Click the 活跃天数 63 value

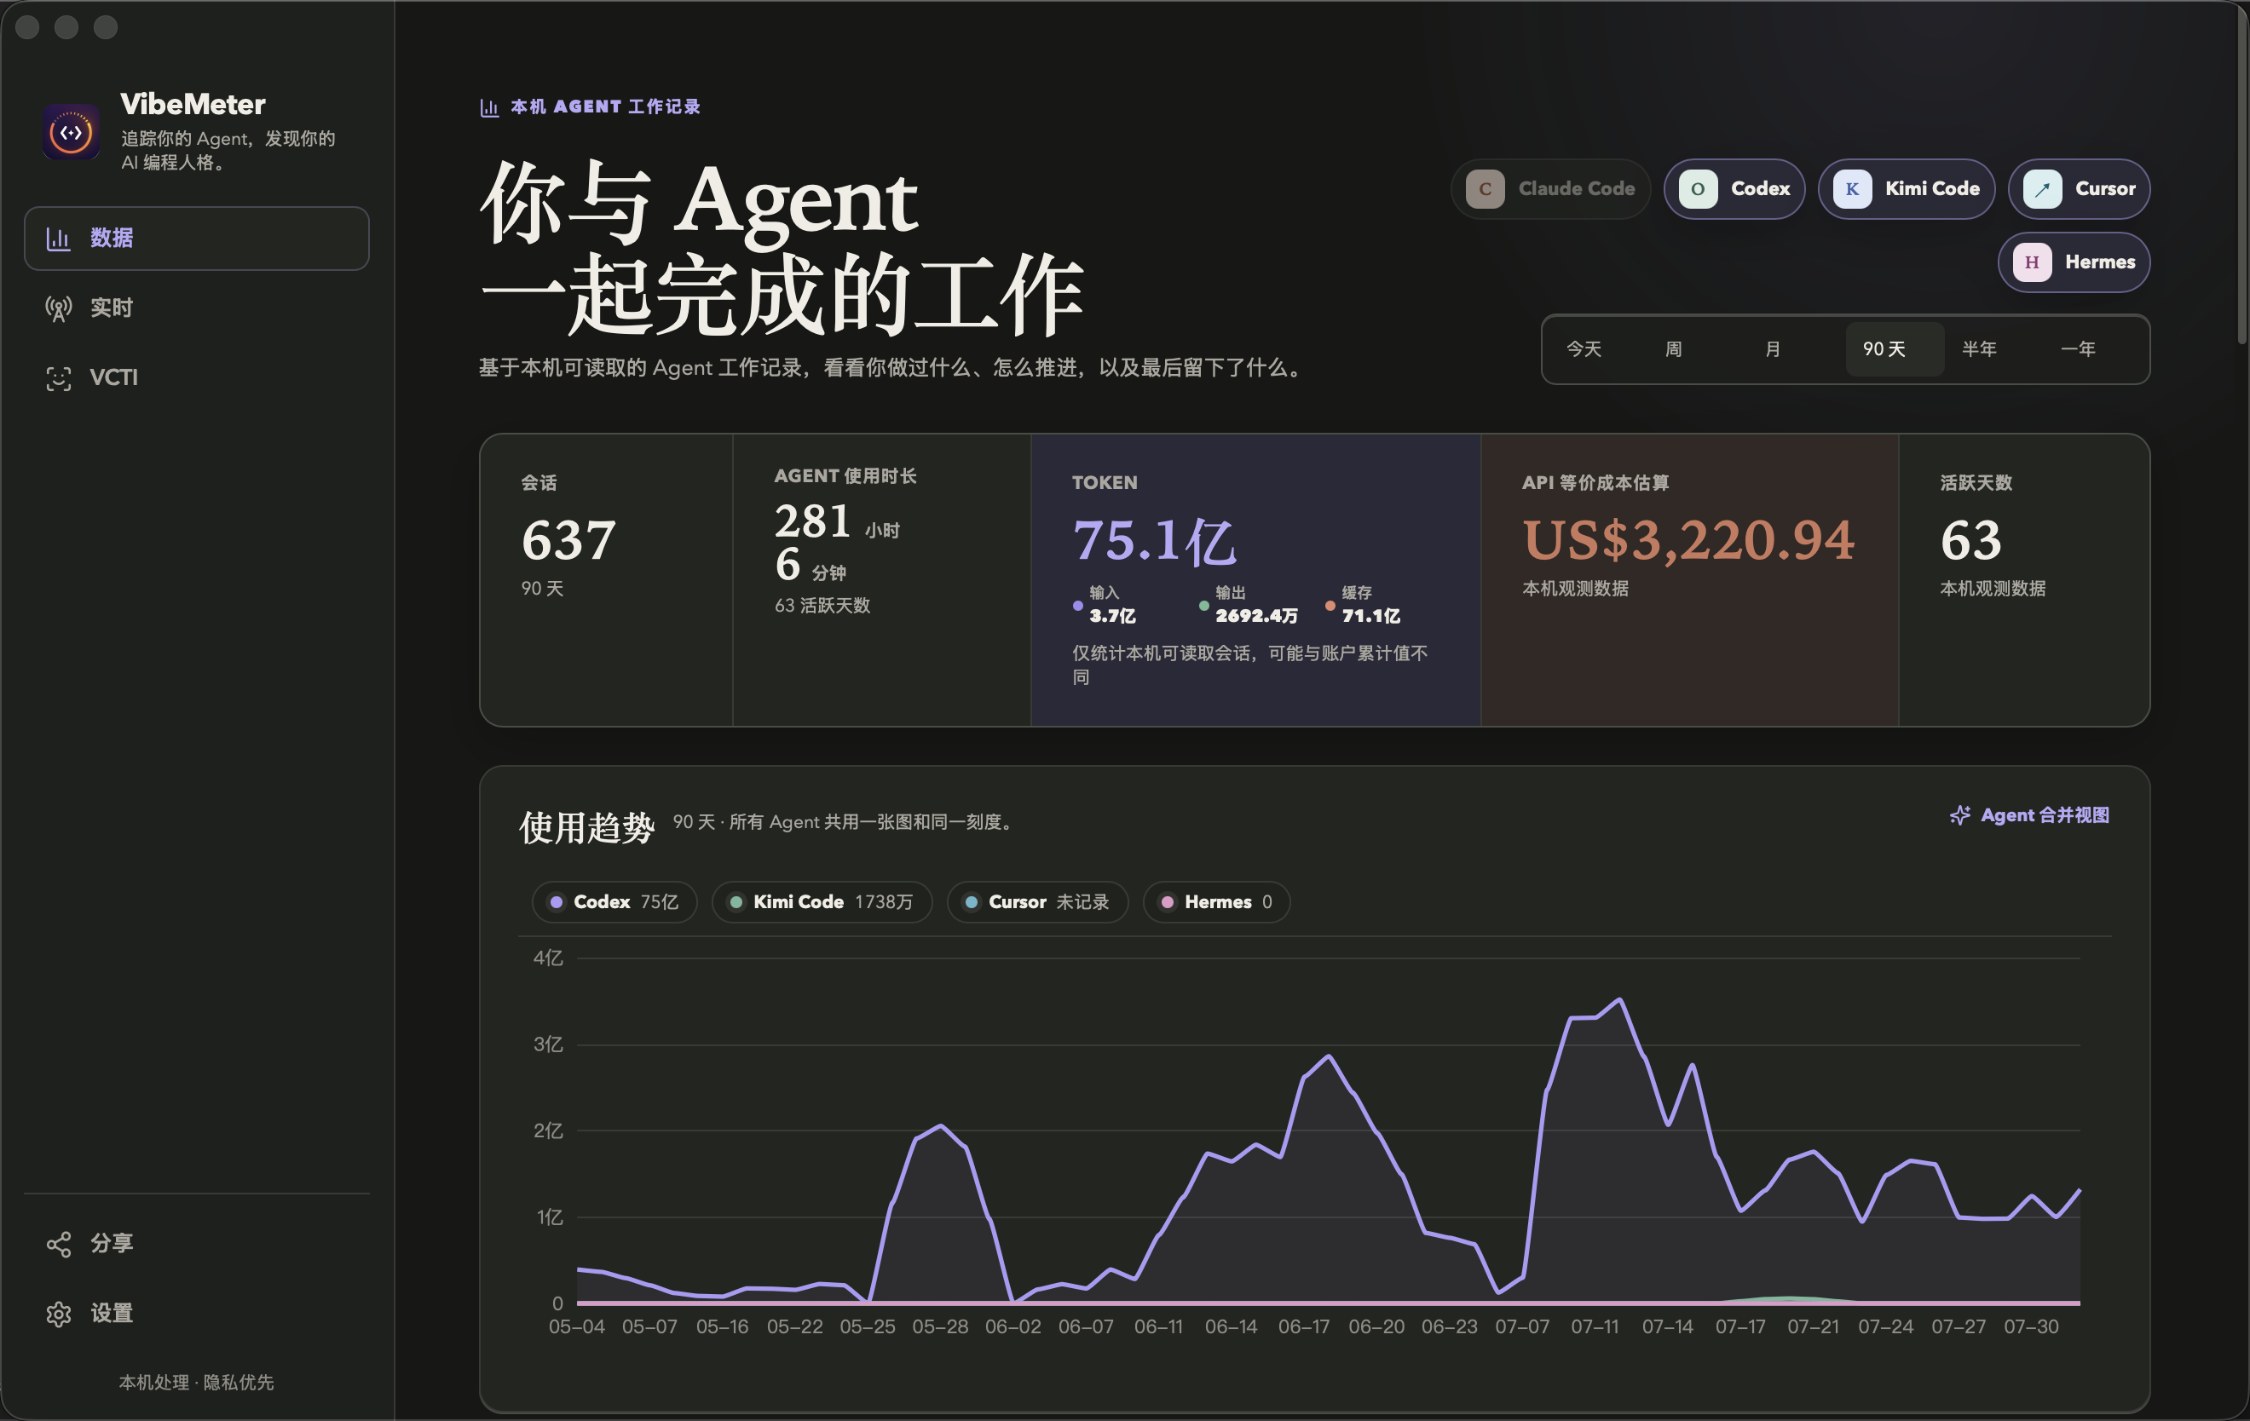pyautogui.click(x=1971, y=540)
